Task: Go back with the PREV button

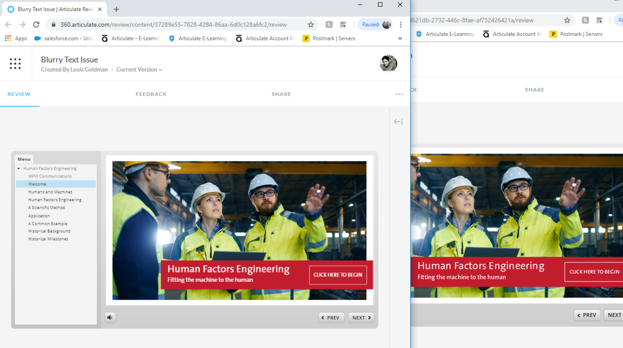Action: click(331, 317)
